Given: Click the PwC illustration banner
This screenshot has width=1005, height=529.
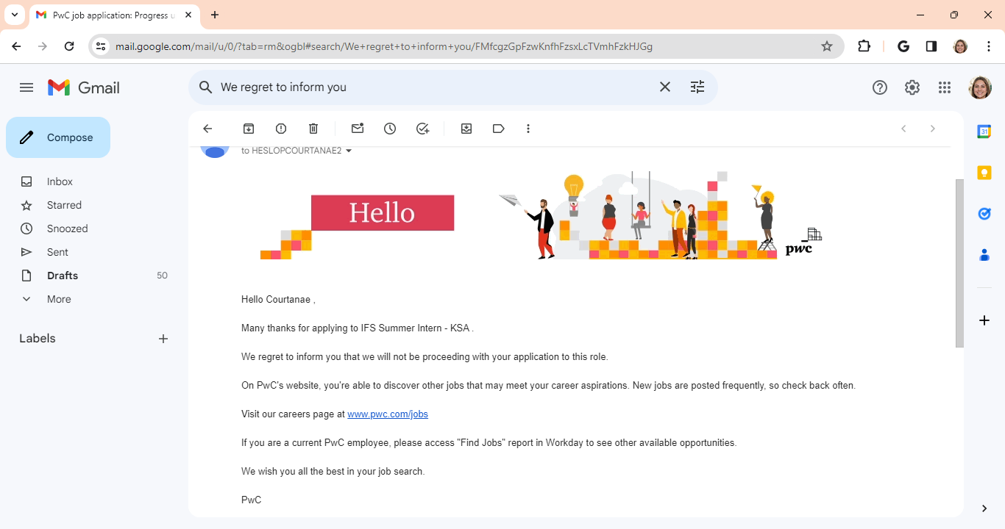Looking at the screenshot, I should tap(660, 215).
